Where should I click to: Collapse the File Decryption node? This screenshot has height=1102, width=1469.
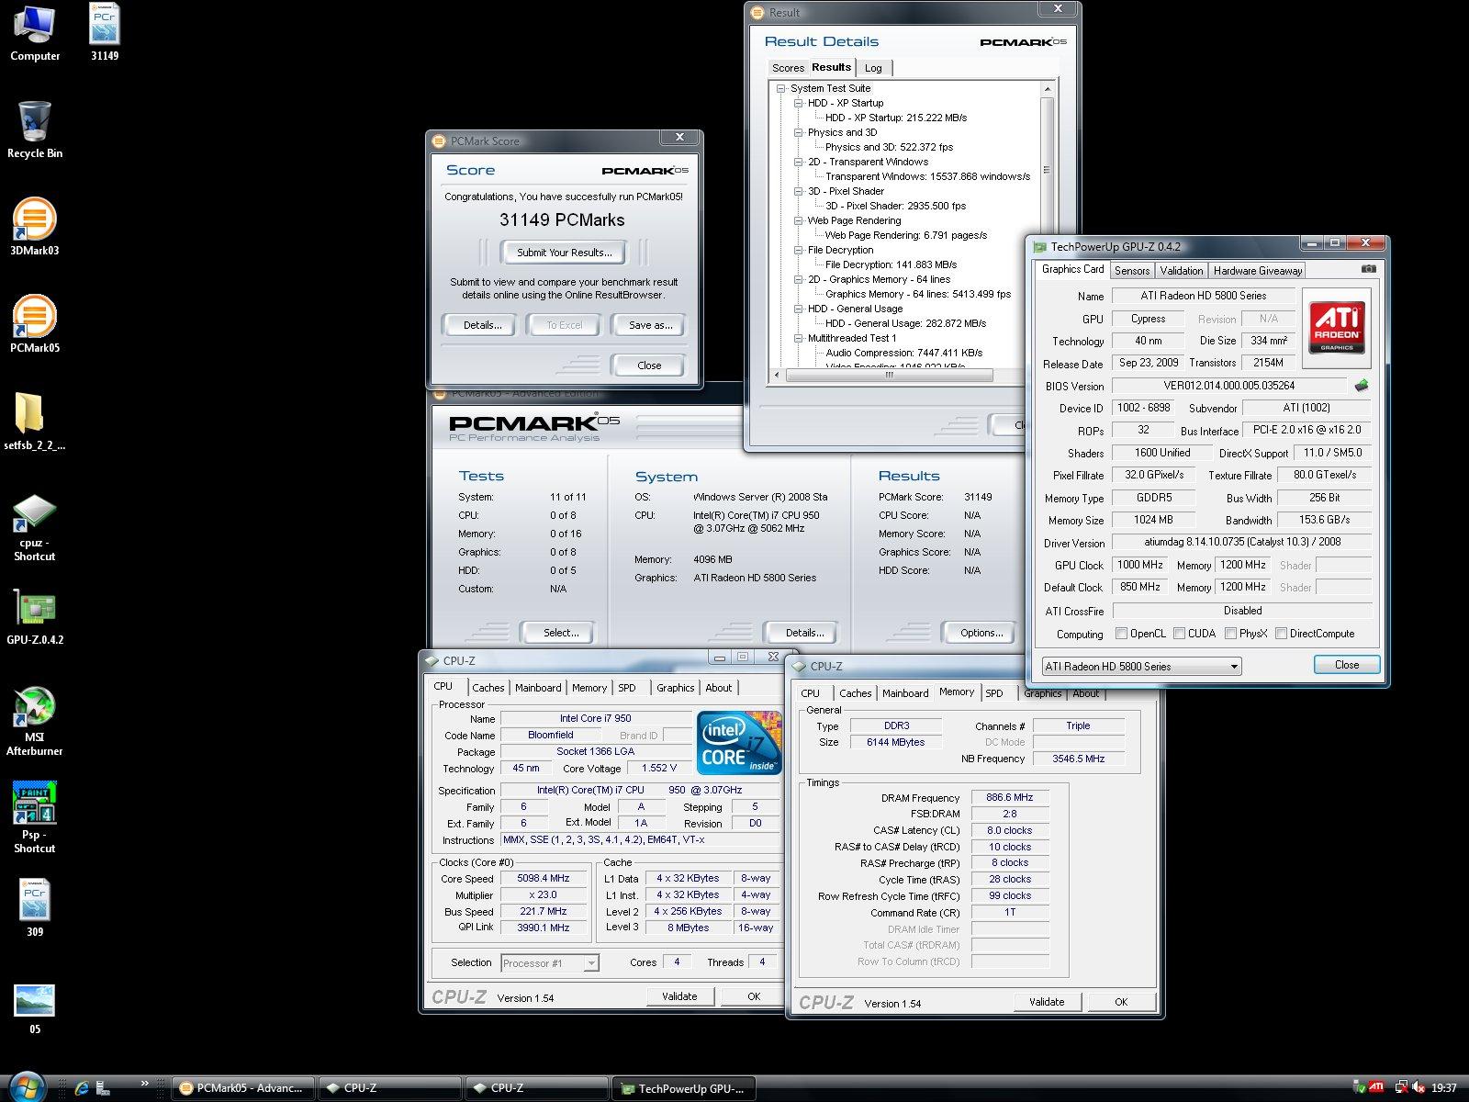799,251
